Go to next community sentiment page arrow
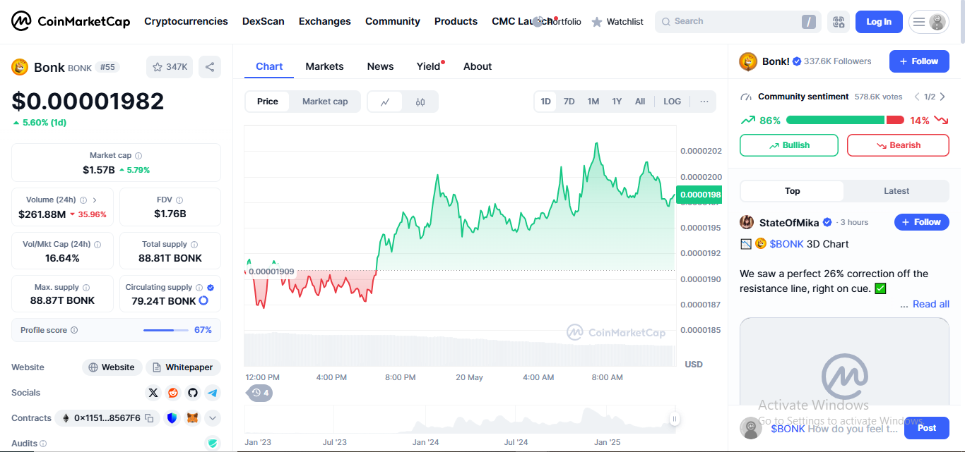Screen dimensions: 965x452 tap(942, 97)
